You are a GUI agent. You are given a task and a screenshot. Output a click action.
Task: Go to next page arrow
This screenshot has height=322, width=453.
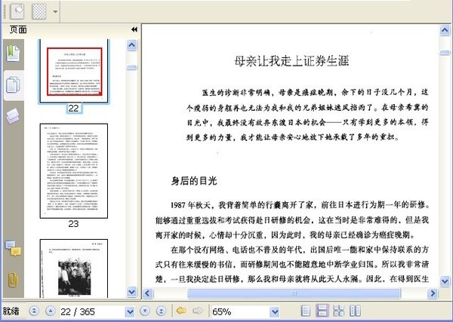(x=145, y=311)
